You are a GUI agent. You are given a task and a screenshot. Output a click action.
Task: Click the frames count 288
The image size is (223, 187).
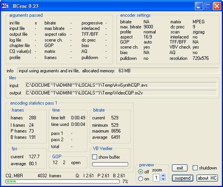(x=33, y=118)
